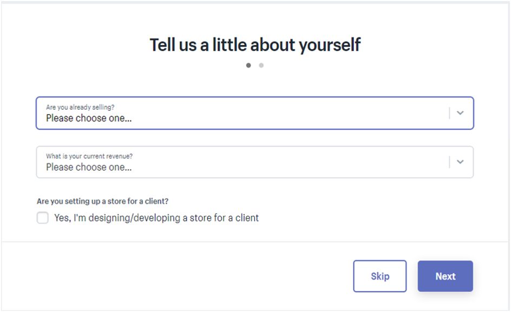Click the vertical divider beside the selling dropdown arrow

pyautogui.click(x=449, y=113)
